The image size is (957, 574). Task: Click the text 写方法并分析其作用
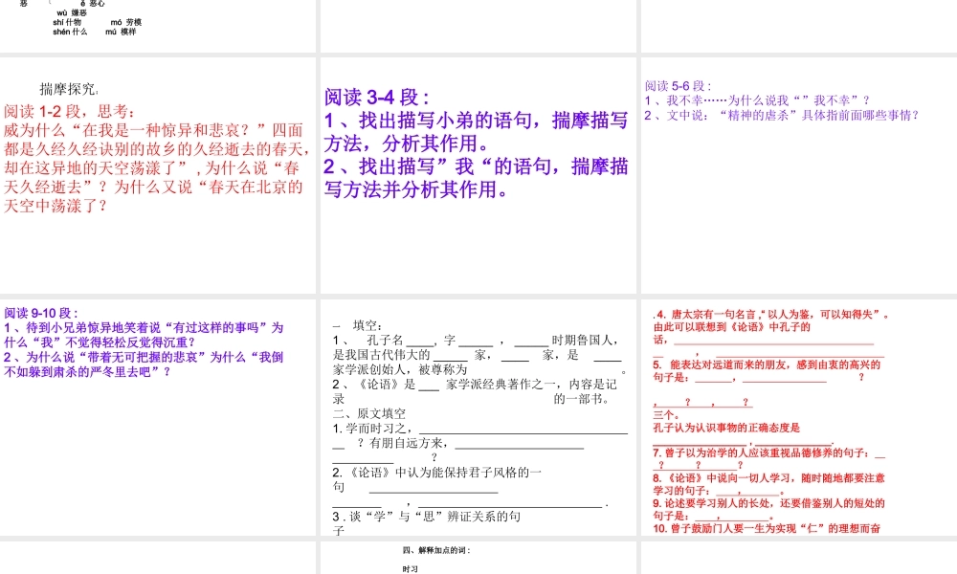click(416, 189)
